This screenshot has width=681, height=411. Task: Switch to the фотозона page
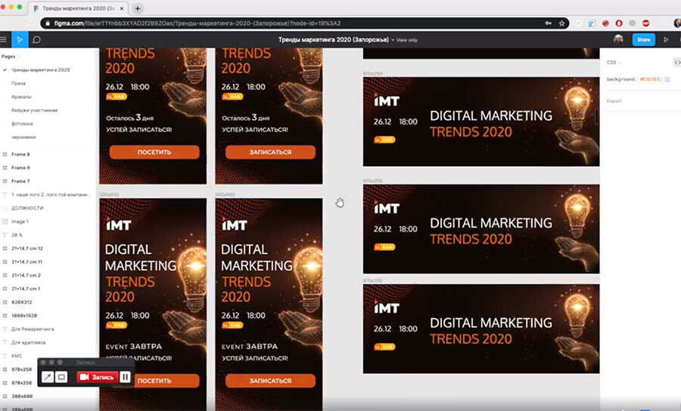pyautogui.click(x=22, y=124)
